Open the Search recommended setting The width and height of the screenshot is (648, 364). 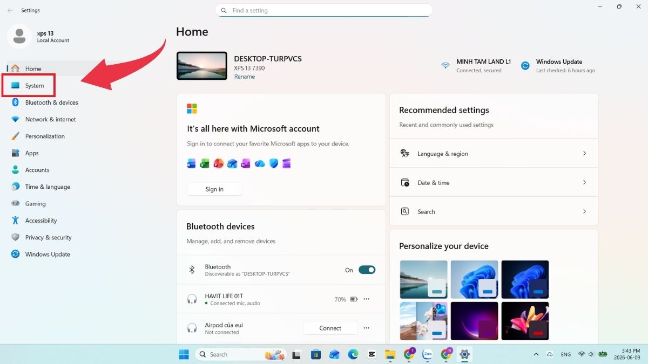pos(494,211)
